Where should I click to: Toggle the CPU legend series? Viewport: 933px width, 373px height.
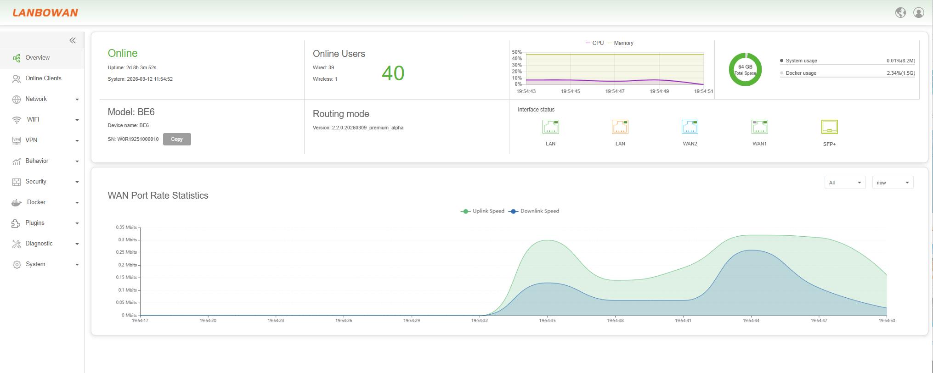coord(595,43)
